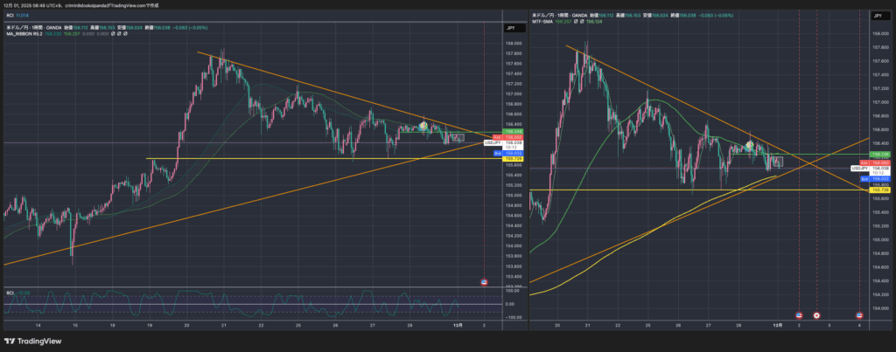
Task: Click the Japan flag economic event icon
Action: point(816,314)
